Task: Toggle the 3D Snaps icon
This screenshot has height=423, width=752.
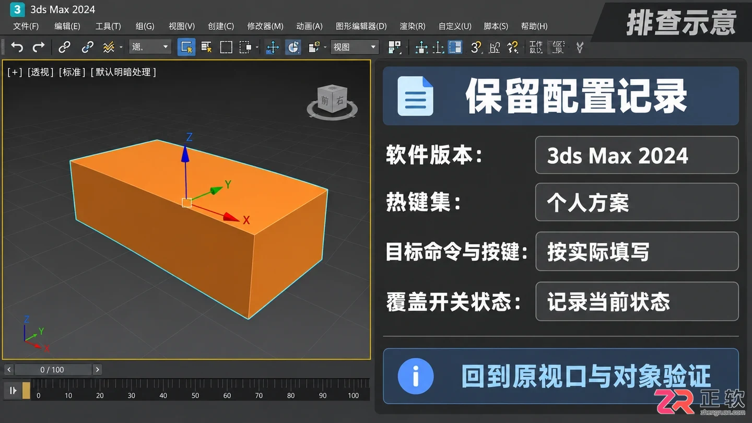Action: point(475,48)
